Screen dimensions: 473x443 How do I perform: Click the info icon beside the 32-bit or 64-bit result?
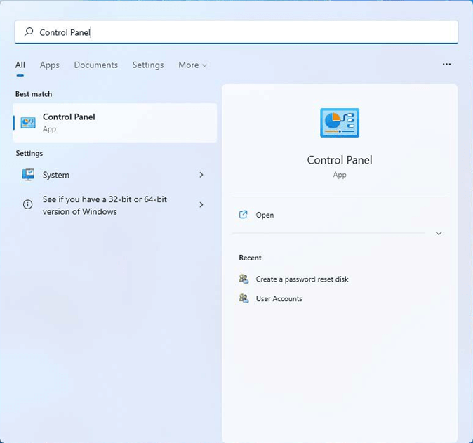(28, 205)
